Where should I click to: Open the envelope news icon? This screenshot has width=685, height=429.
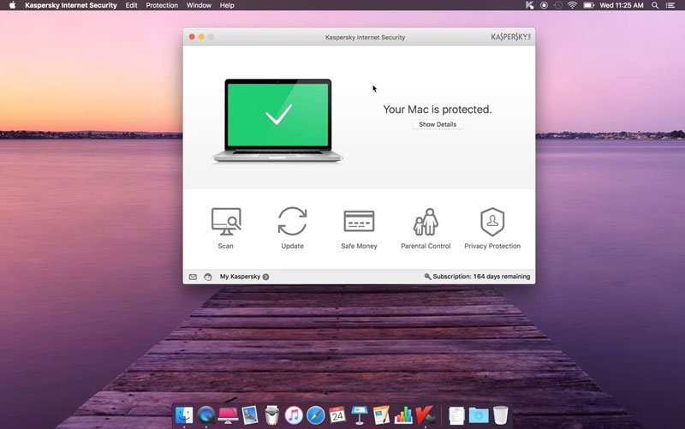point(193,277)
